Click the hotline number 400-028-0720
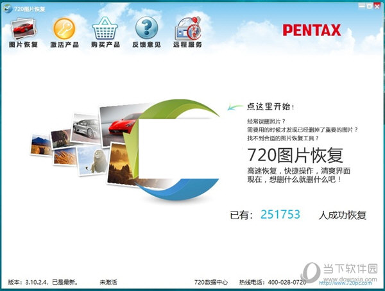The height and width of the screenshot is (291, 385). [x=287, y=282]
